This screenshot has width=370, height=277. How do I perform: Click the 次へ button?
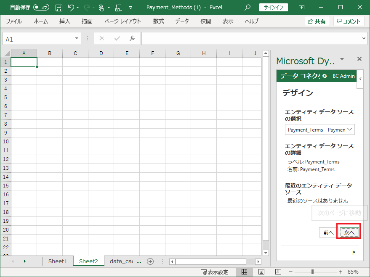pos(349,233)
